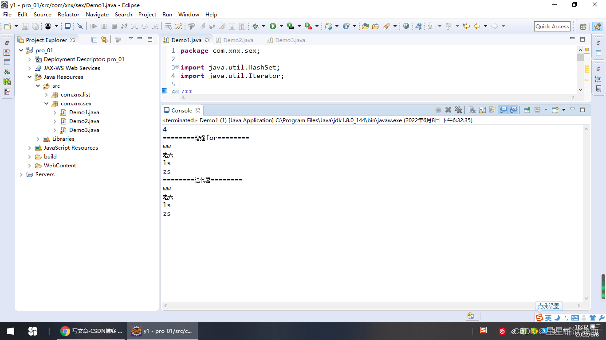
Task: Click the Remove Launch X icon in Console
Action: click(x=449, y=110)
